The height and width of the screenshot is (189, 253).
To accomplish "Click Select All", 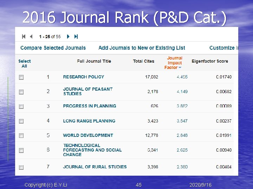I will pyautogui.click(x=25, y=64).
